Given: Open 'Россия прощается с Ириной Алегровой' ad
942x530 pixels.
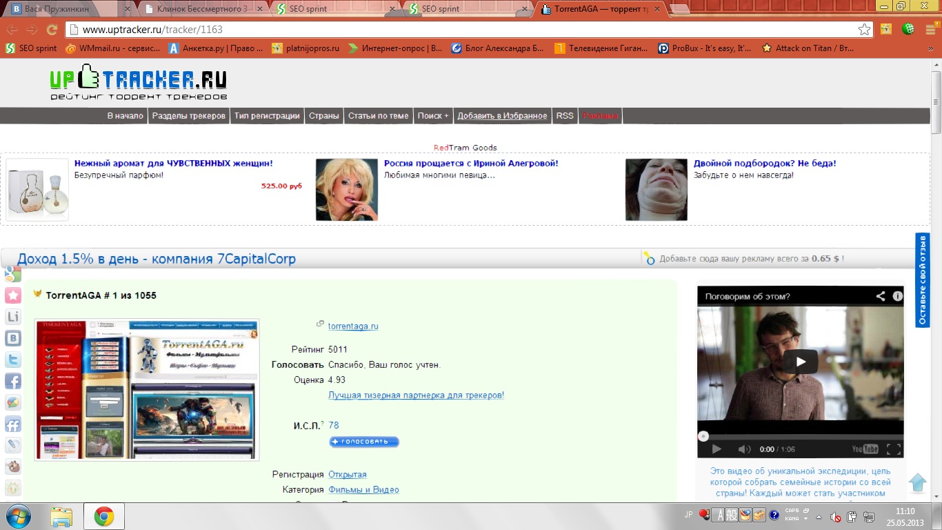Looking at the screenshot, I should click(471, 164).
